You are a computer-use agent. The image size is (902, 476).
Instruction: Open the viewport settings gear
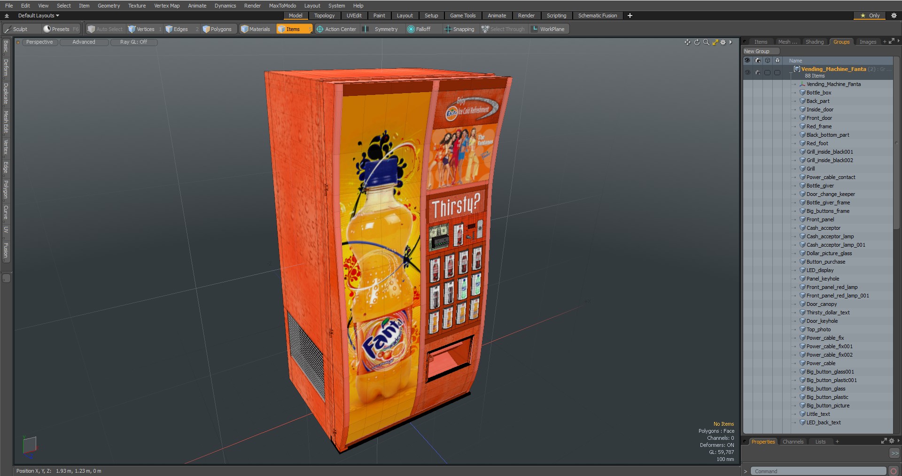[x=723, y=42]
